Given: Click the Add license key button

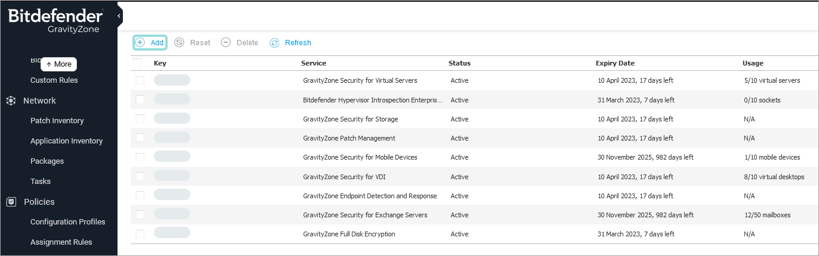Looking at the screenshot, I should pyautogui.click(x=150, y=43).
